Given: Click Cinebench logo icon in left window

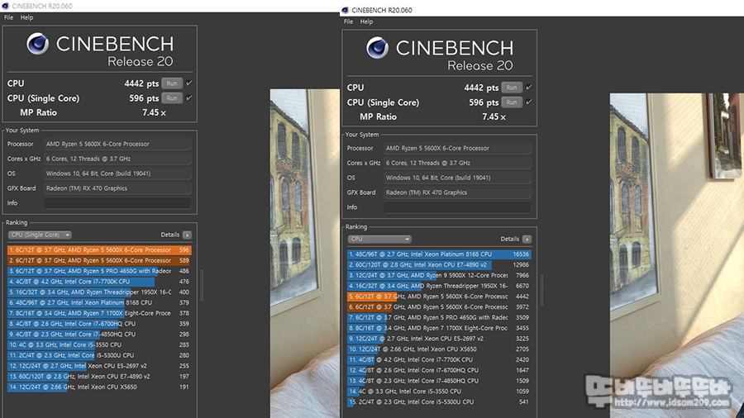Looking at the screenshot, I should [x=37, y=44].
